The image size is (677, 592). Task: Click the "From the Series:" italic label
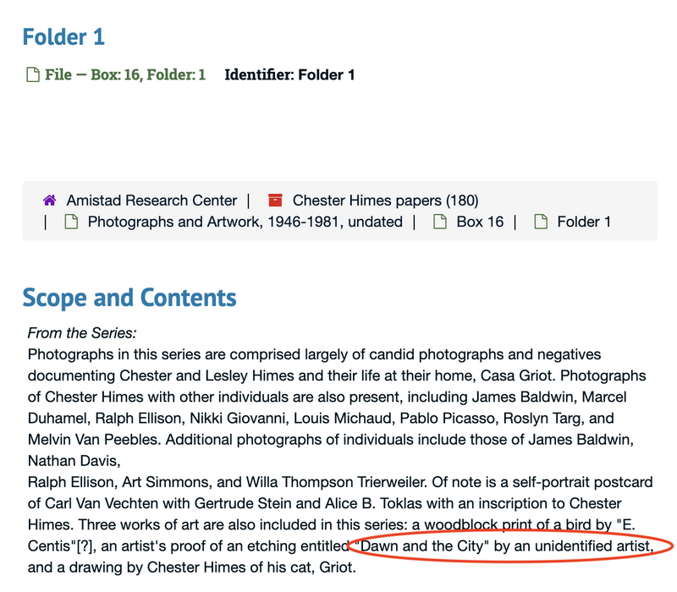coord(82,333)
